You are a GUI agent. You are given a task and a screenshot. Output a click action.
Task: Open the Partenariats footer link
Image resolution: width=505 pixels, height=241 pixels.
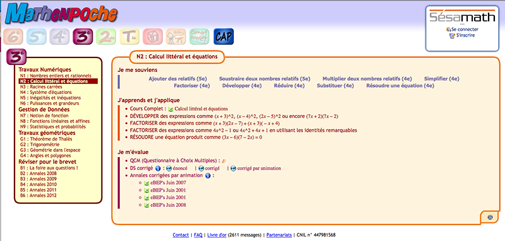coord(279,235)
